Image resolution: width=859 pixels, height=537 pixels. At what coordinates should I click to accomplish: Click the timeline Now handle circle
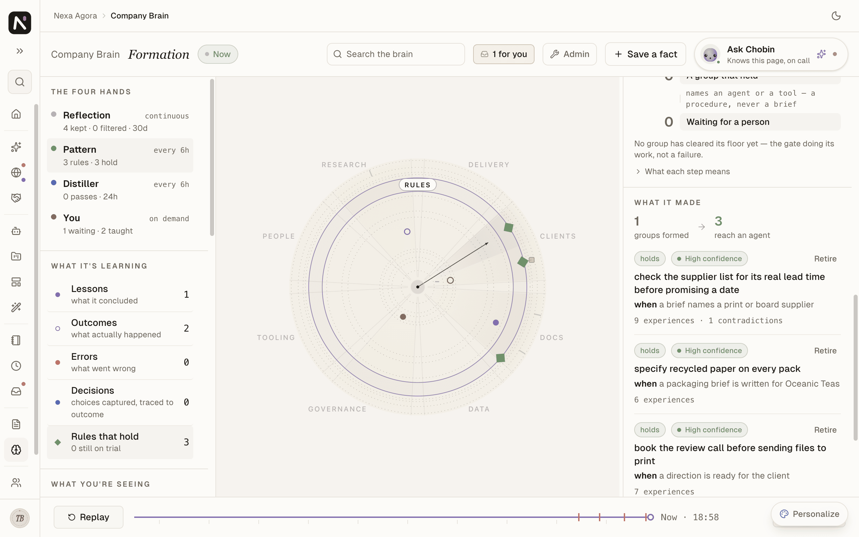click(x=650, y=517)
